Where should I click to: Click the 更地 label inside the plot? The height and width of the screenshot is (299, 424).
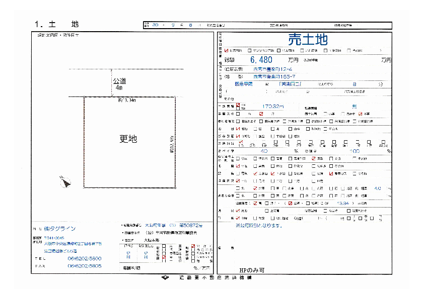128,139
